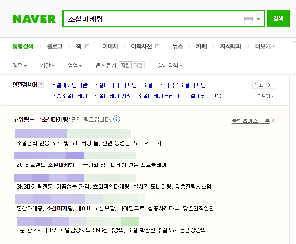The height and width of the screenshot is (244, 296).
Task: Click the 연관검색어 label
Action: click(x=24, y=85)
